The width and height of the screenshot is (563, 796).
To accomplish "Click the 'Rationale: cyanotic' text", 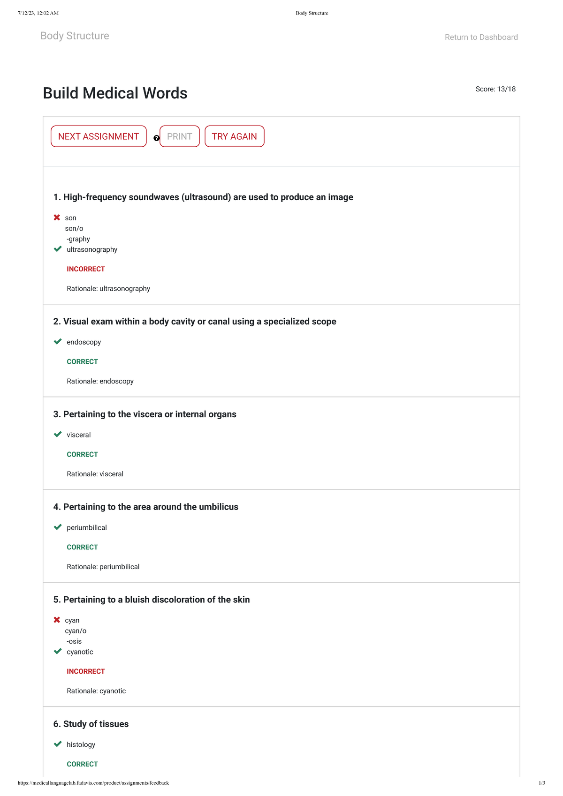I will point(96,691).
